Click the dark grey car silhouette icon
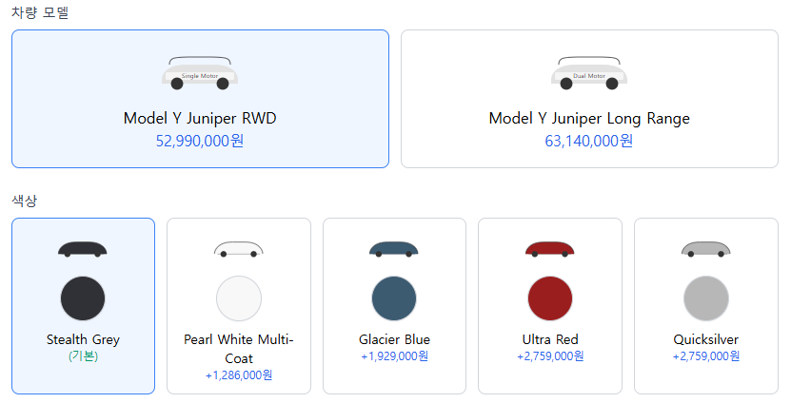The height and width of the screenshot is (403, 791). pyautogui.click(x=83, y=249)
